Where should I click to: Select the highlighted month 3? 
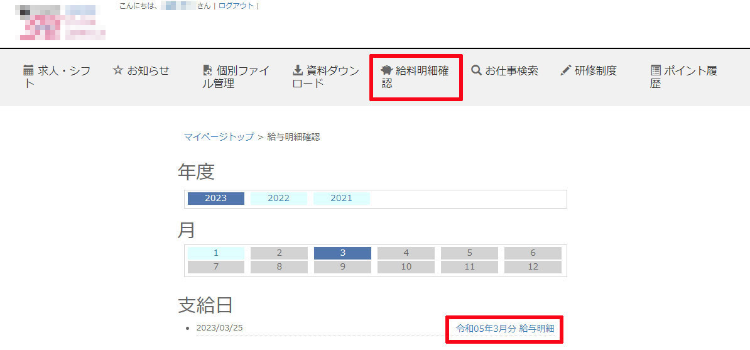(342, 253)
